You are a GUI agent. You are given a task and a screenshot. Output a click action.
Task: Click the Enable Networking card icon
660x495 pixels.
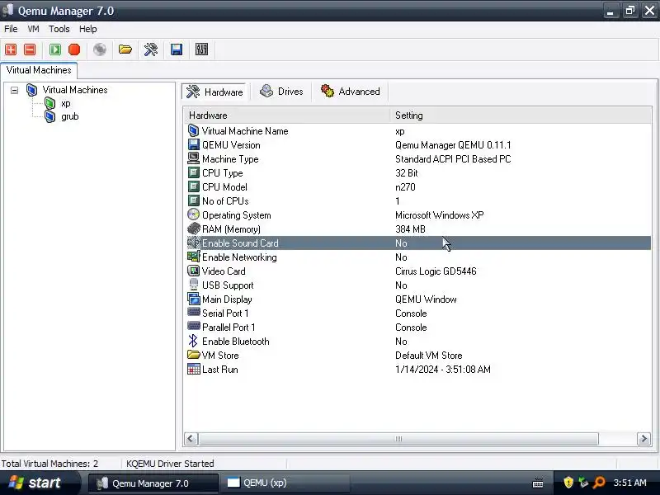(194, 257)
